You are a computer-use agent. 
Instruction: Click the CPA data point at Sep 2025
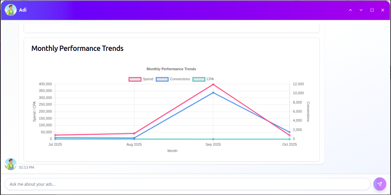[213, 139]
